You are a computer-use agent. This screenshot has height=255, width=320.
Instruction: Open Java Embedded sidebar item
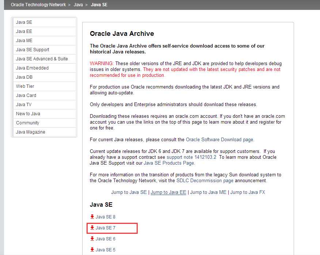pyautogui.click(x=45, y=68)
